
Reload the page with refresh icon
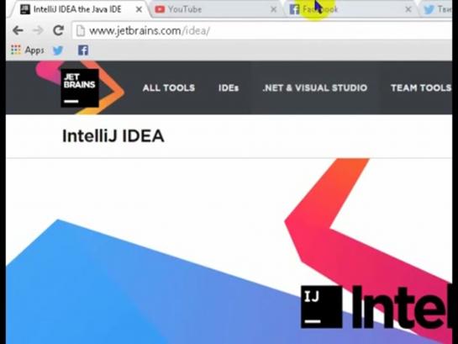(x=58, y=30)
